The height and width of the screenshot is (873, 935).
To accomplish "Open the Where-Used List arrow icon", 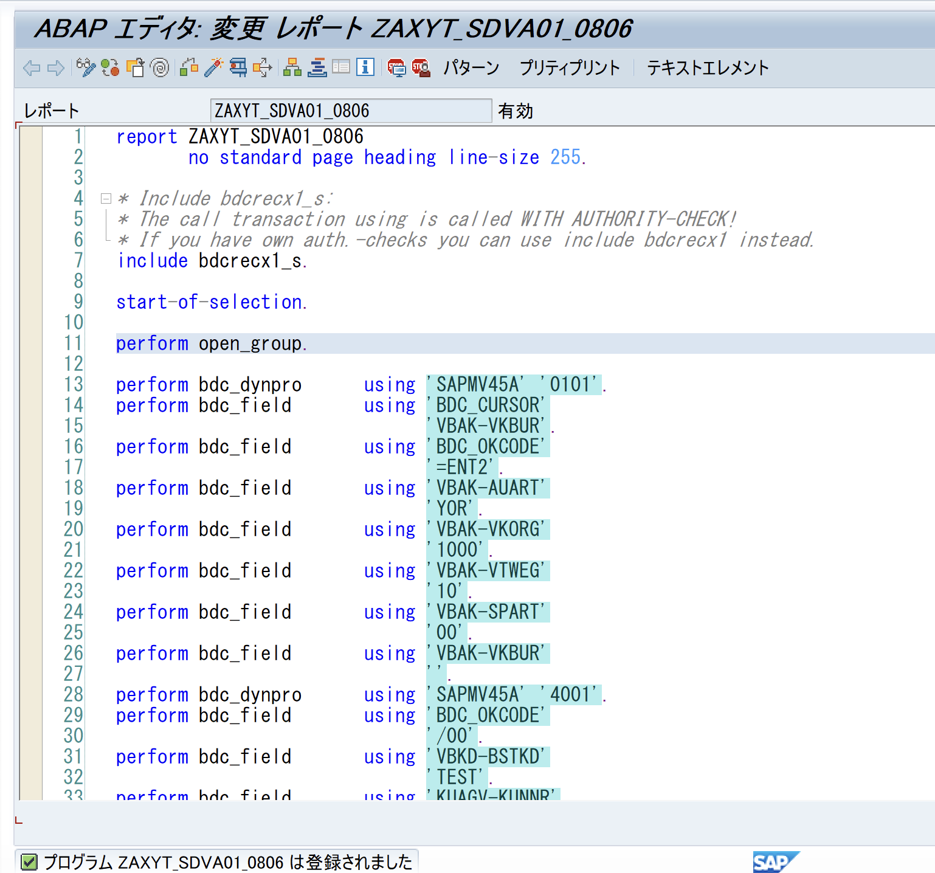I will click(x=263, y=67).
